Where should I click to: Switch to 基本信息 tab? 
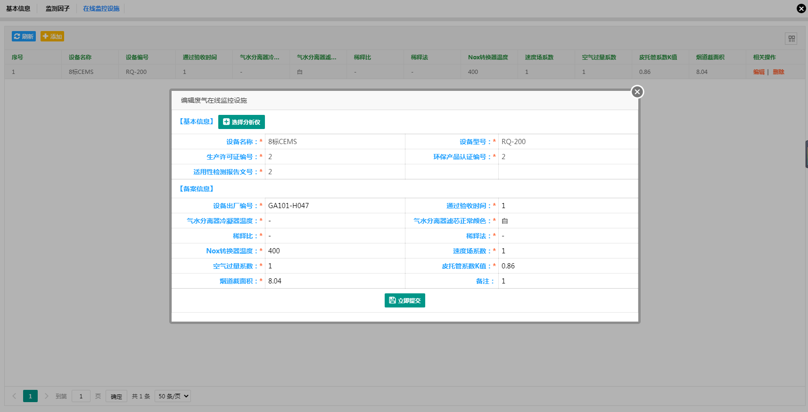click(18, 8)
